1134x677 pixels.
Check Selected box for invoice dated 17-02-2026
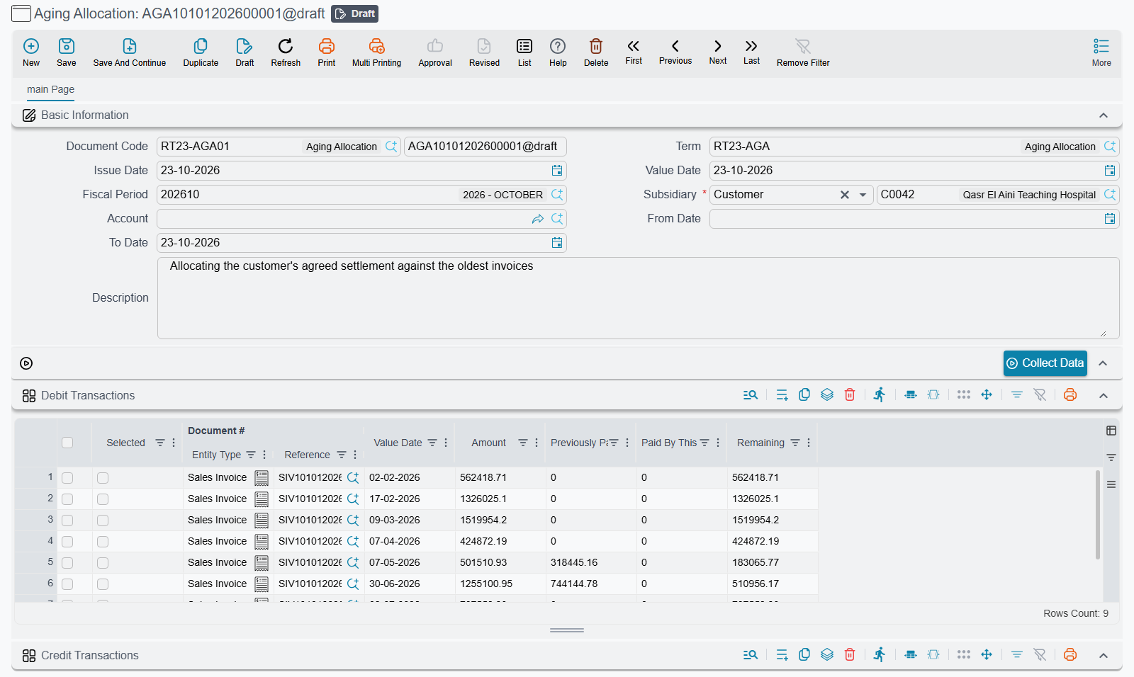tap(103, 499)
